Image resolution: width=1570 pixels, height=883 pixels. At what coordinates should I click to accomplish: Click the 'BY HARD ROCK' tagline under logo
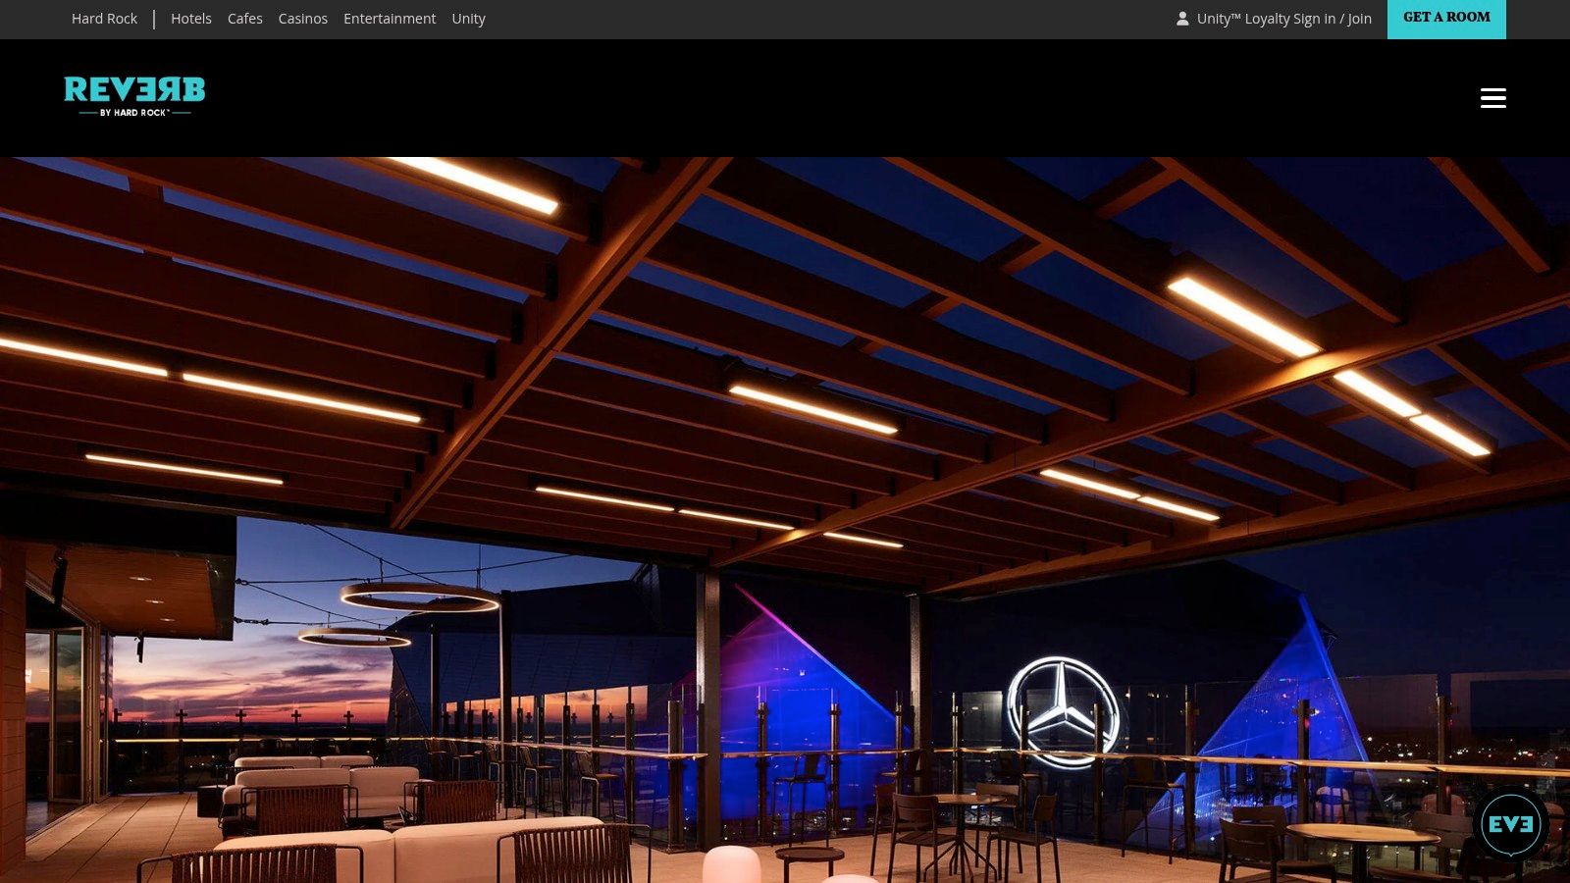click(134, 113)
